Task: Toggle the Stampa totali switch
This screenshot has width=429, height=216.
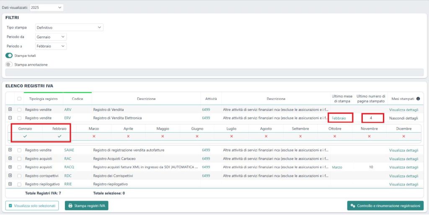Action: [x=9, y=55]
